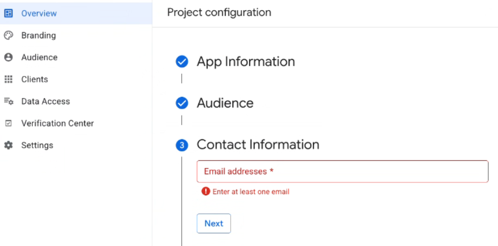Click the Overview dashboard icon in sidebar
498x246 pixels.
click(8, 13)
